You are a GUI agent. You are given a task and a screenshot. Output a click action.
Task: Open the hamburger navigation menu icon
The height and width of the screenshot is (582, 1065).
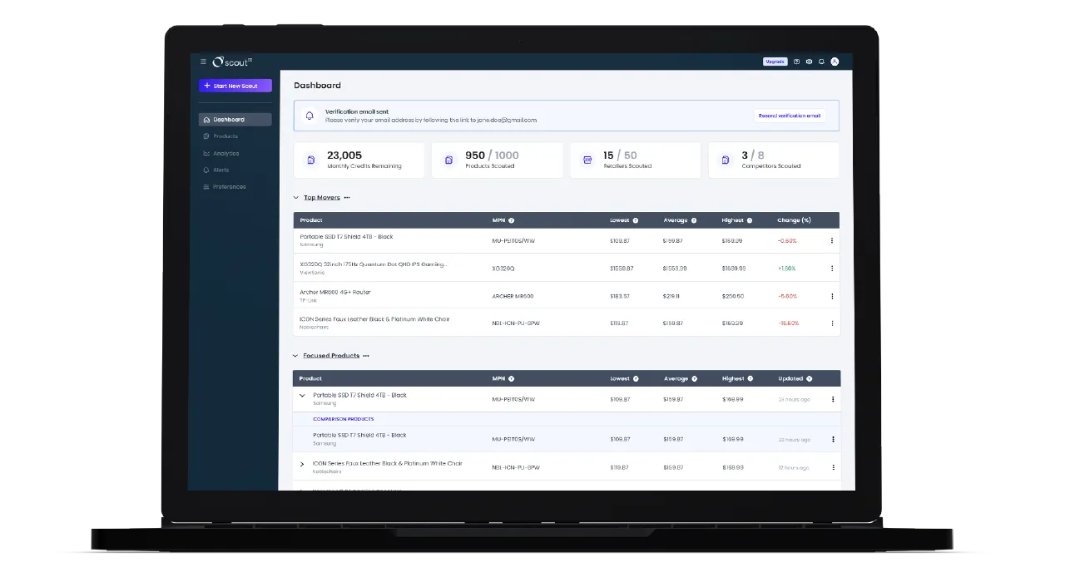(x=202, y=62)
